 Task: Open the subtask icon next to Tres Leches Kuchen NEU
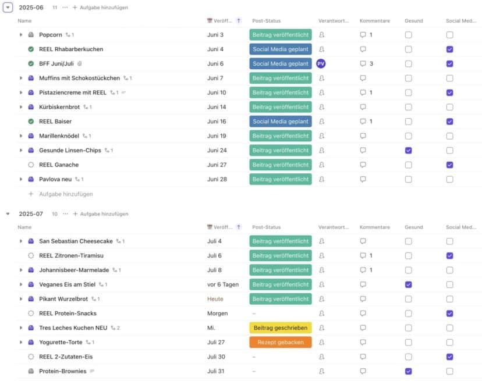click(113, 328)
